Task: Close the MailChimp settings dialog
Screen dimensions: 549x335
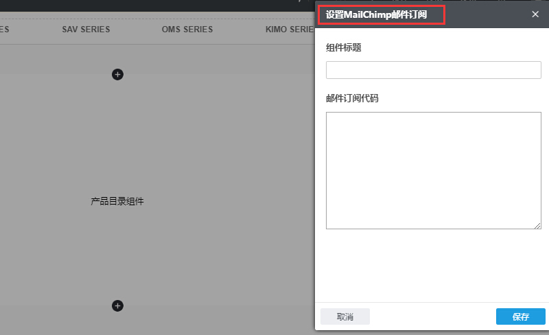Action: point(535,14)
